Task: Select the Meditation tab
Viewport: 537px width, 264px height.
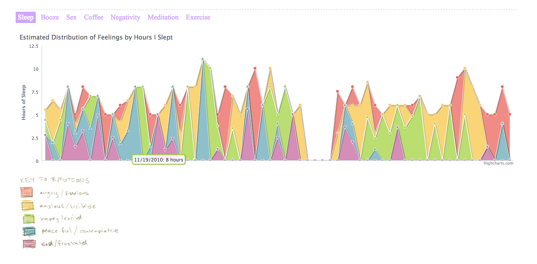Action: [163, 17]
